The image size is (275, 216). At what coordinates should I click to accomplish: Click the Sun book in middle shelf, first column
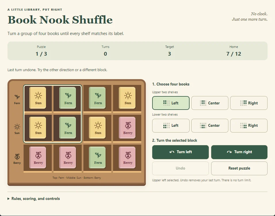[38, 128]
